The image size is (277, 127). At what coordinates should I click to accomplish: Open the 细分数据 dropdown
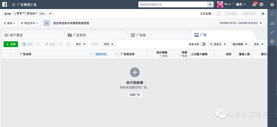[x=240, y=44]
